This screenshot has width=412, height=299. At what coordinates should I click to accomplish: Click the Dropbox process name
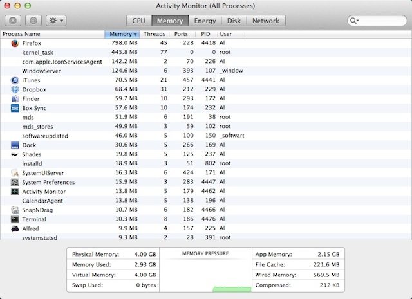click(34, 90)
